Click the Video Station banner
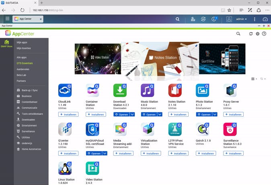This screenshot has width=271, height=185. (x=98, y=59)
